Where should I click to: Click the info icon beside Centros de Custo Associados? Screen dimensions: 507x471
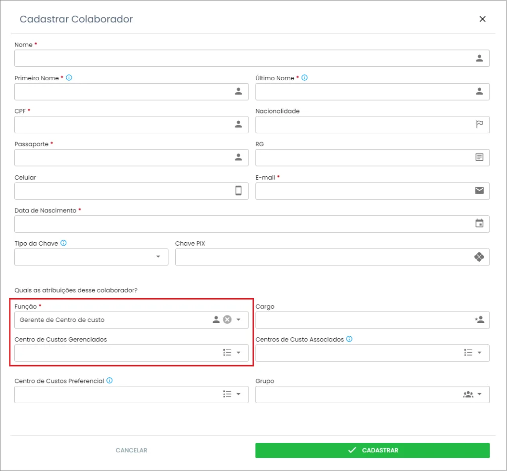point(350,339)
